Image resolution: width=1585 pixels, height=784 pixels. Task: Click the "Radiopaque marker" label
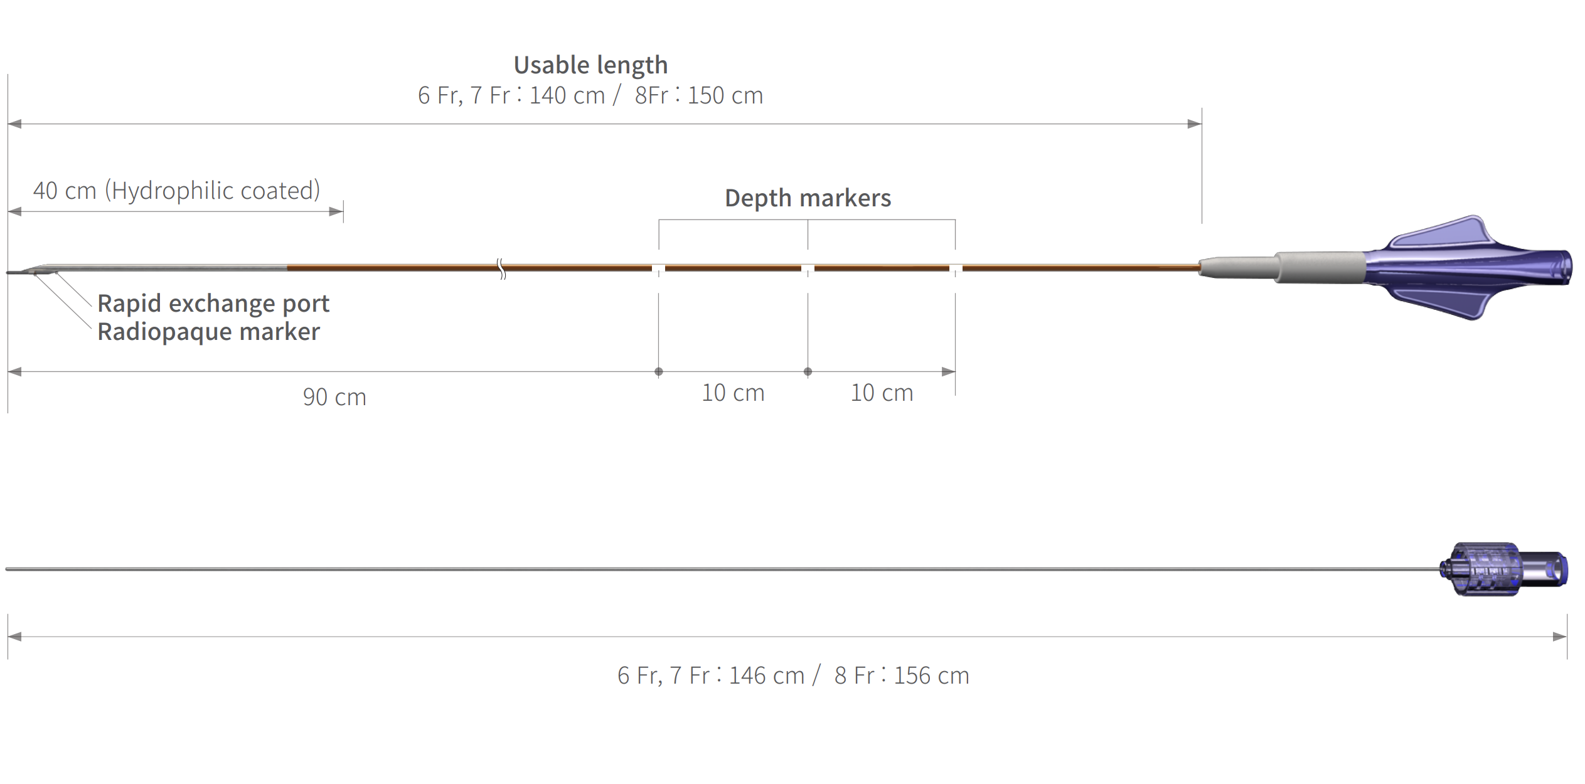tap(208, 332)
